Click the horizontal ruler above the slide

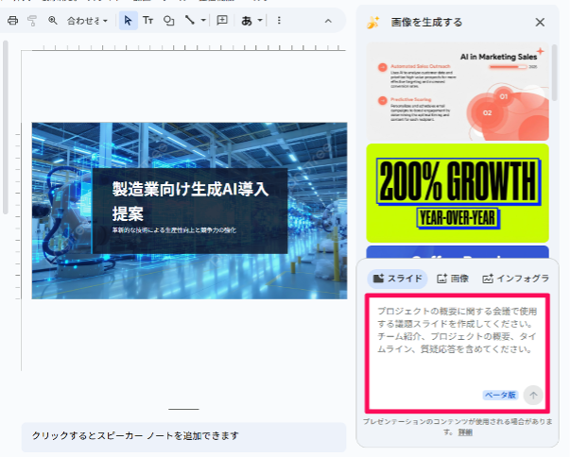189,47
